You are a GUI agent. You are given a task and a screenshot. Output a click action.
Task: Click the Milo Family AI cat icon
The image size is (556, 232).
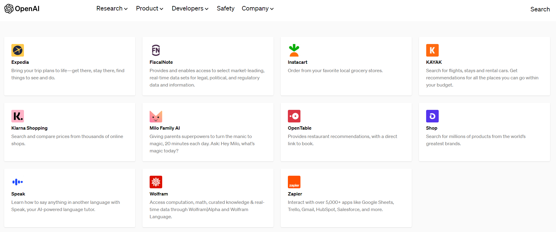(x=156, y=116)
